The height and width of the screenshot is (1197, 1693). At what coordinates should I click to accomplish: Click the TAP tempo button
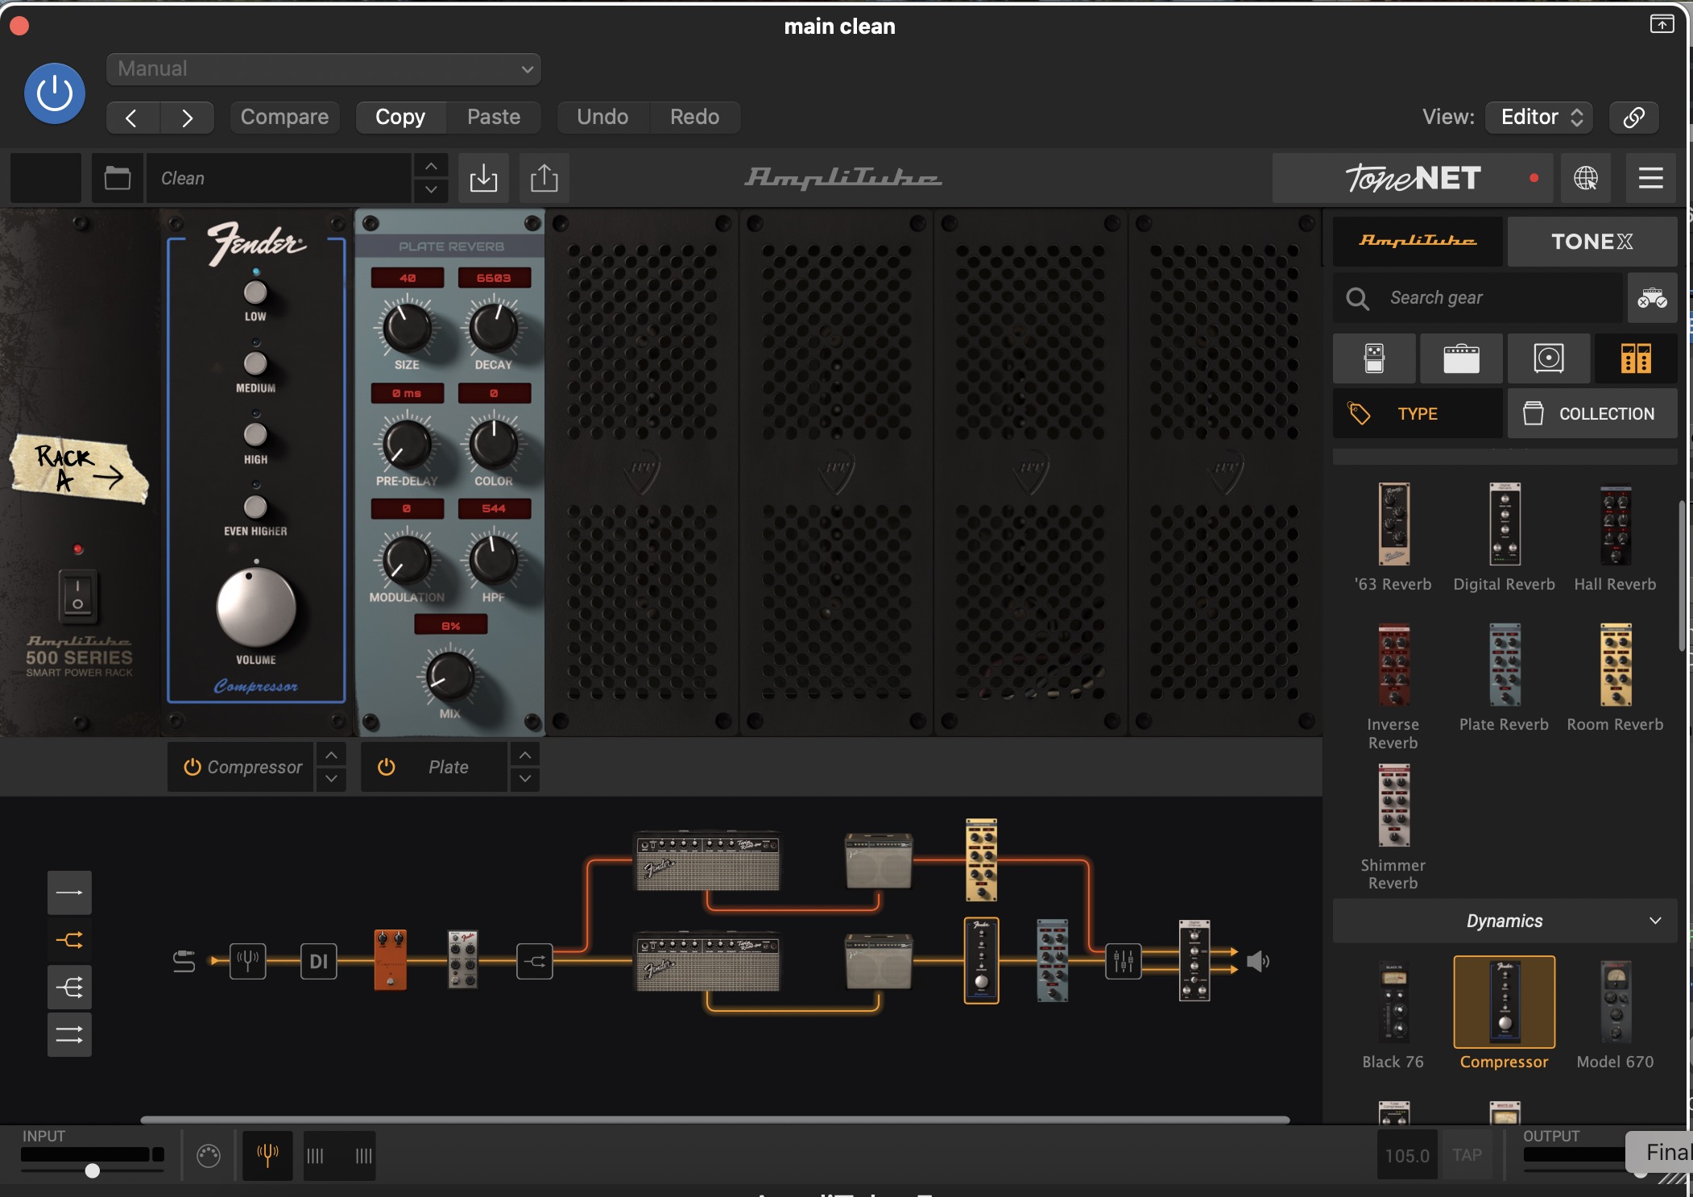pyautogui.click(x=1467, y=1155)
